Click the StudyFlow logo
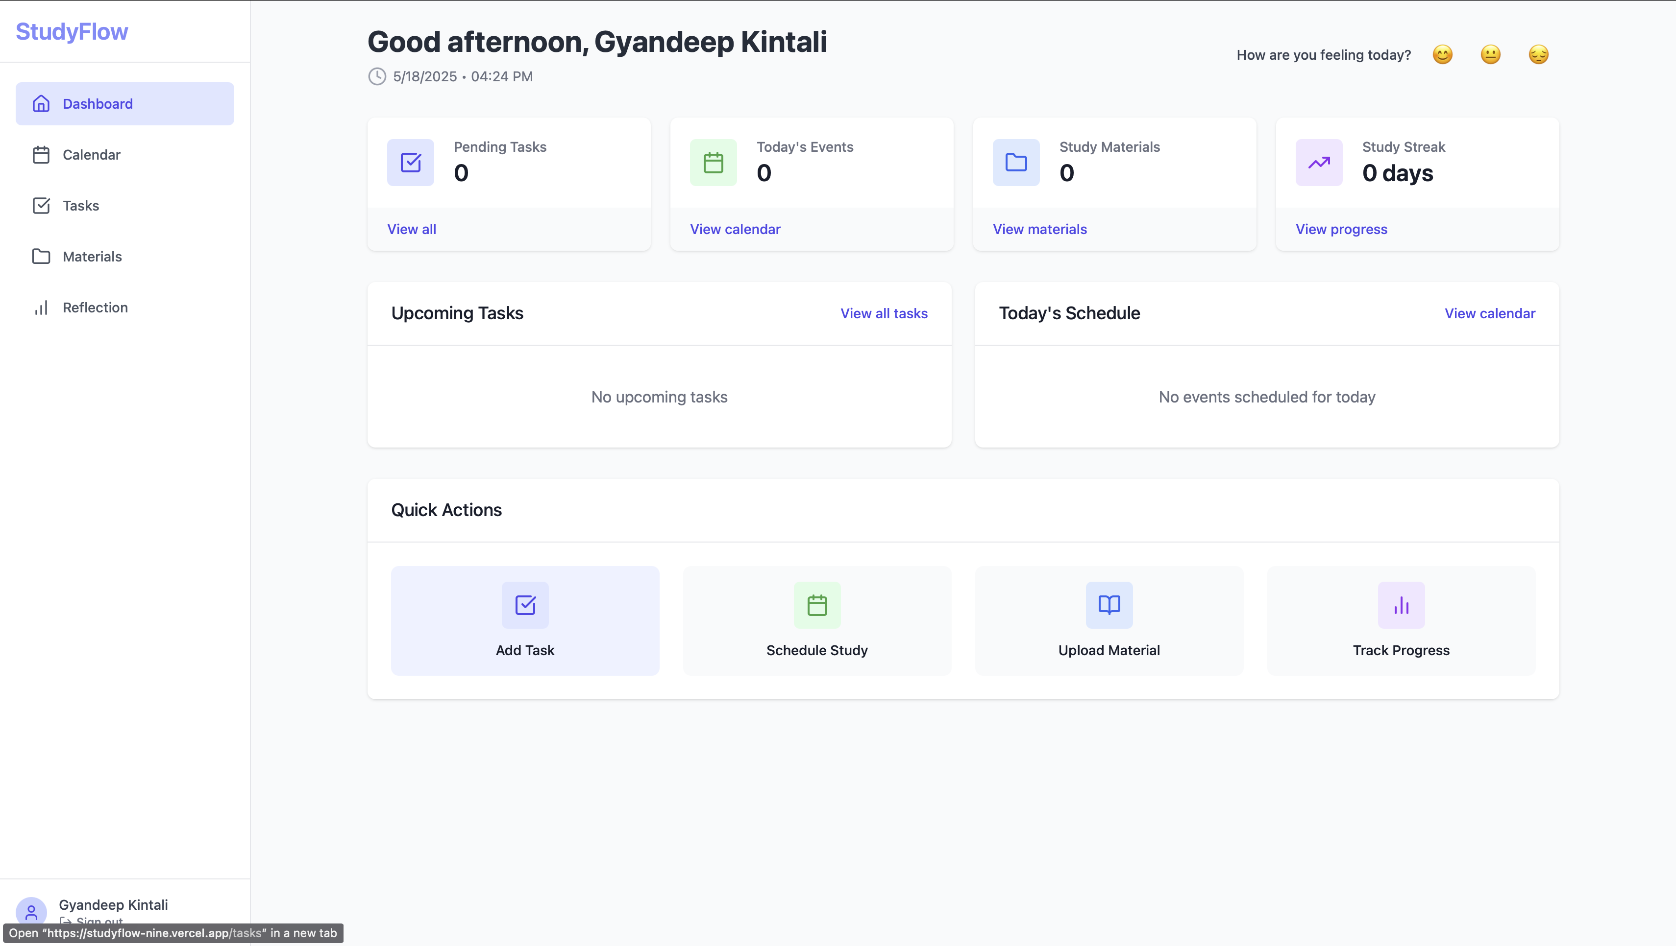The height and width of the screenshot is (946, 1676). click(x=72, y=32)
